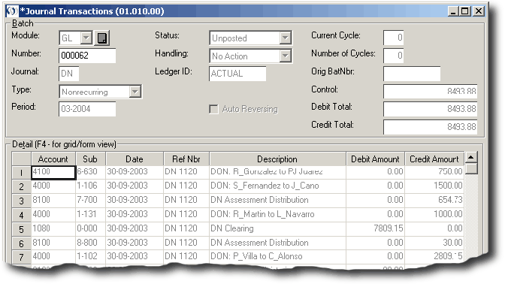505x284 pixels.
Task: Click the notes icon beside the Module field
Action: pyautogui.click(x=102, y=38)
